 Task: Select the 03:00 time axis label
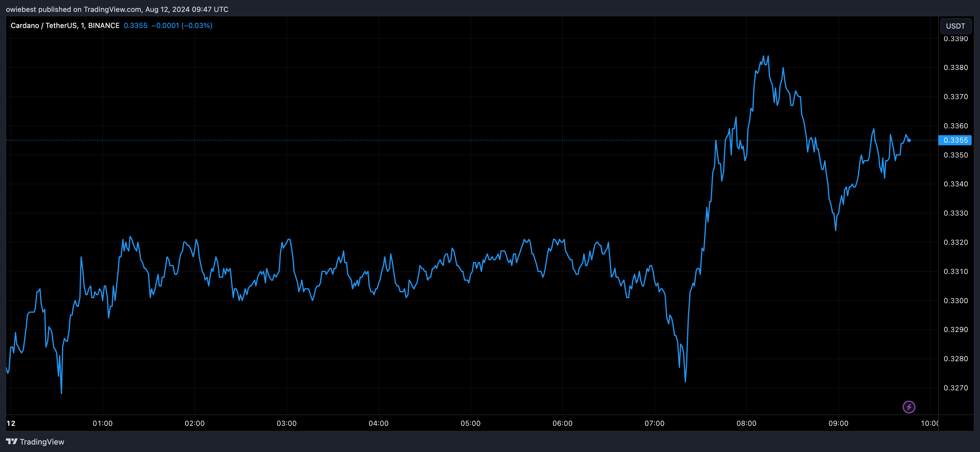tap(287, 423)
